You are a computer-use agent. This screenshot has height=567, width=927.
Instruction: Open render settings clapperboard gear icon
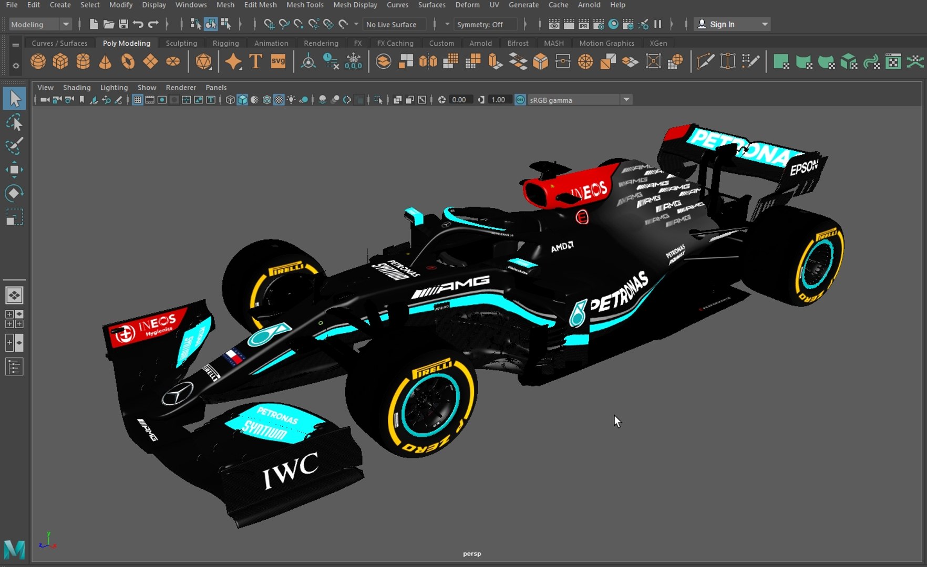(x=598, y=24)
